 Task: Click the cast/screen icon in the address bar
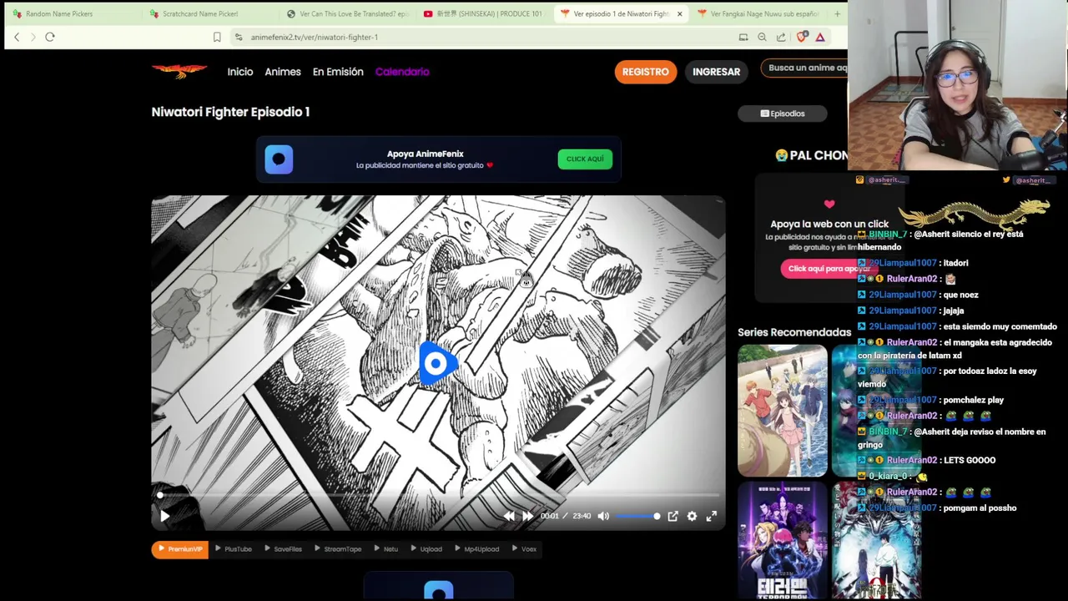pyautogui.click(x=743, y=37)
